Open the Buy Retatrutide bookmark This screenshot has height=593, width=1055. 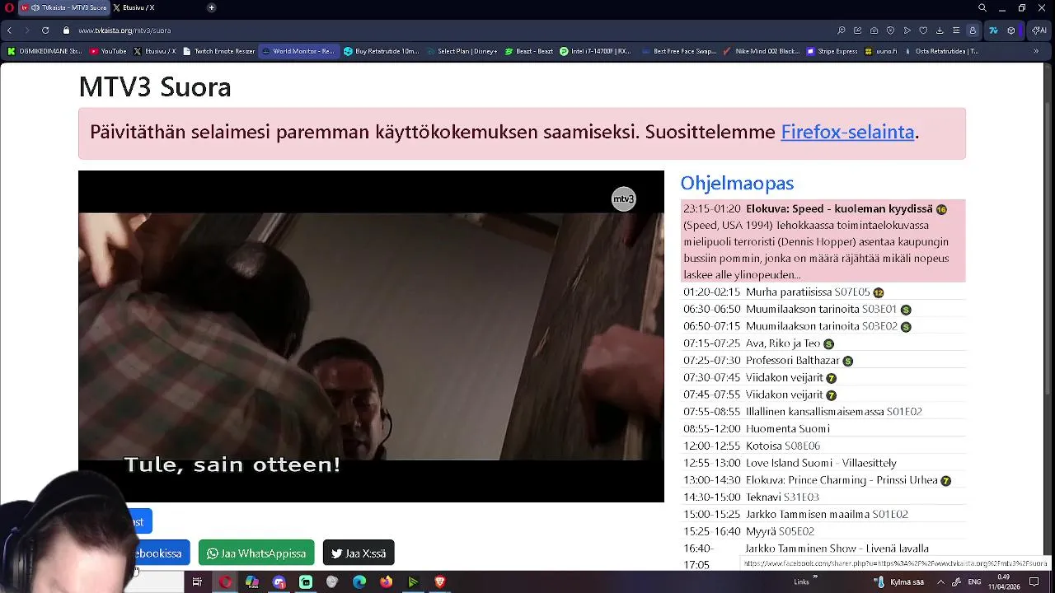click(x=382, y=51)
